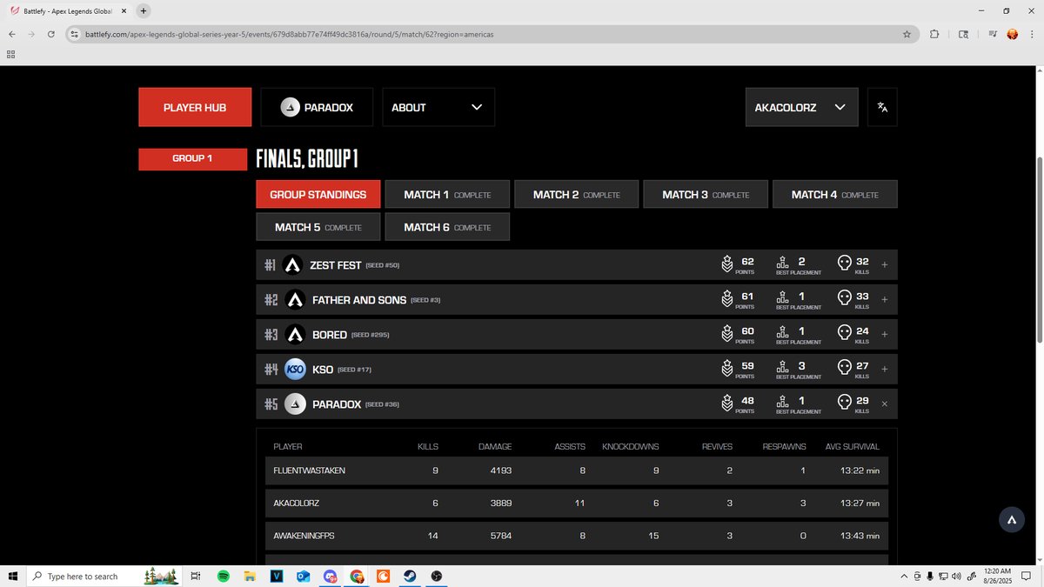The height and width of the screenshot is (587, 1044).
Task: Click Zest Fest best placement podium icon
Action: coord(782,261)
